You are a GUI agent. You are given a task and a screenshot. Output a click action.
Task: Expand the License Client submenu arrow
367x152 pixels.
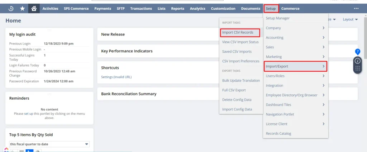pyautogui.click(x=324, y=124)
